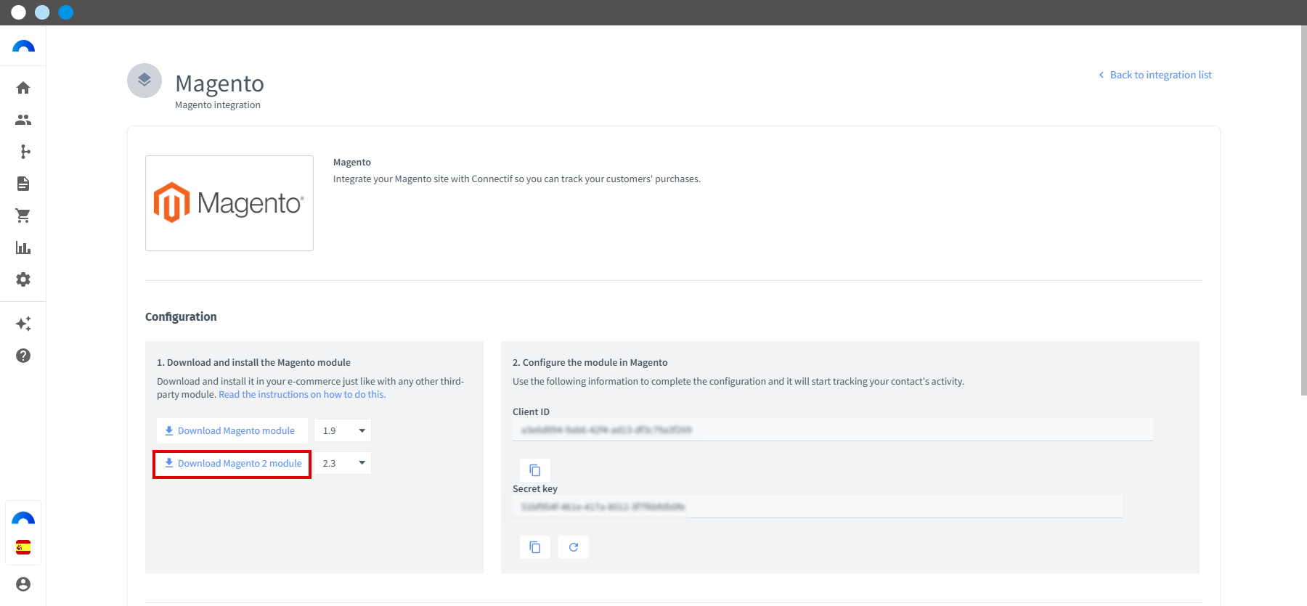Click Back to integration list
Screen dimensions: 1307x606
1155,75
